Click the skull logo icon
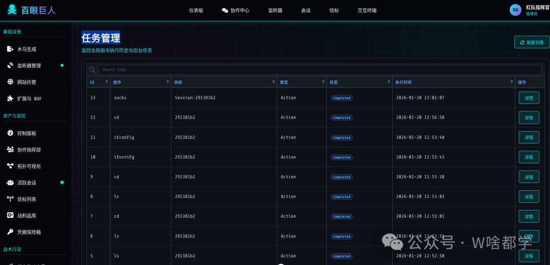 click(12, 10)
